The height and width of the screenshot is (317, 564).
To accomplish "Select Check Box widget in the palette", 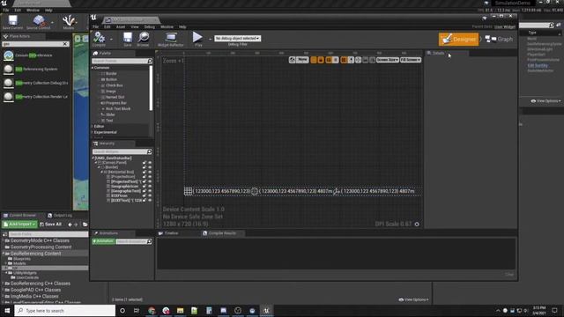I will point(114,85).
